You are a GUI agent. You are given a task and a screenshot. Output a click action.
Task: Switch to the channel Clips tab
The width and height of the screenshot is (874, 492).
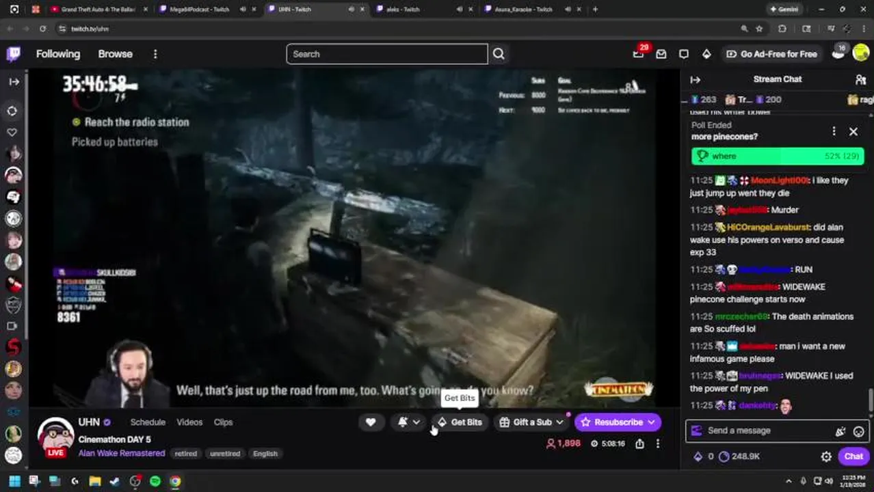[223, 422]
